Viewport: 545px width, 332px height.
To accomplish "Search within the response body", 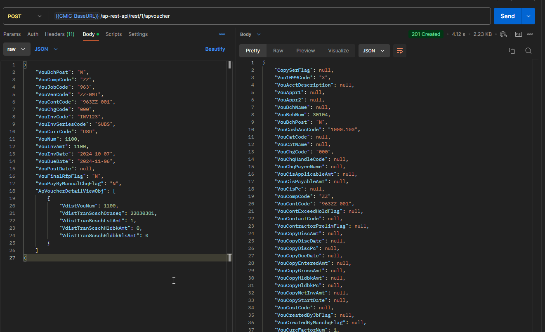I will (x=528, y=51).
